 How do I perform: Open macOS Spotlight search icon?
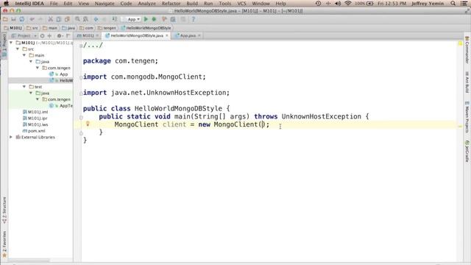[x=453, y=4]
